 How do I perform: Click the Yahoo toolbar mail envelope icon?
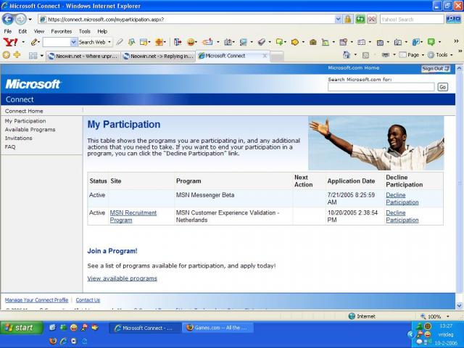(207, 42)
